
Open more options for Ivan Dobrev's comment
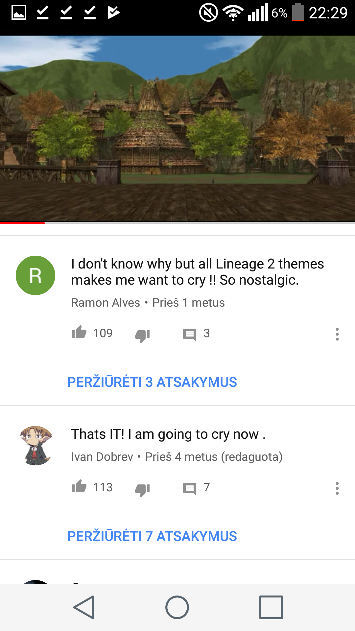pos(337,488)
